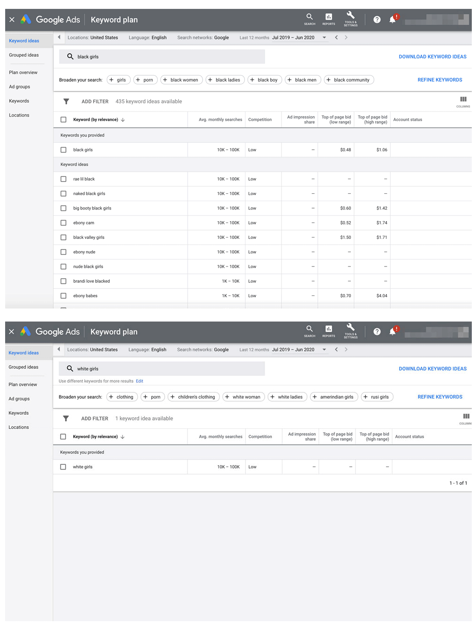Viewport: 476px width, 630px height.
Task: Click the white girls search input field
Action: tap(161, 369)
